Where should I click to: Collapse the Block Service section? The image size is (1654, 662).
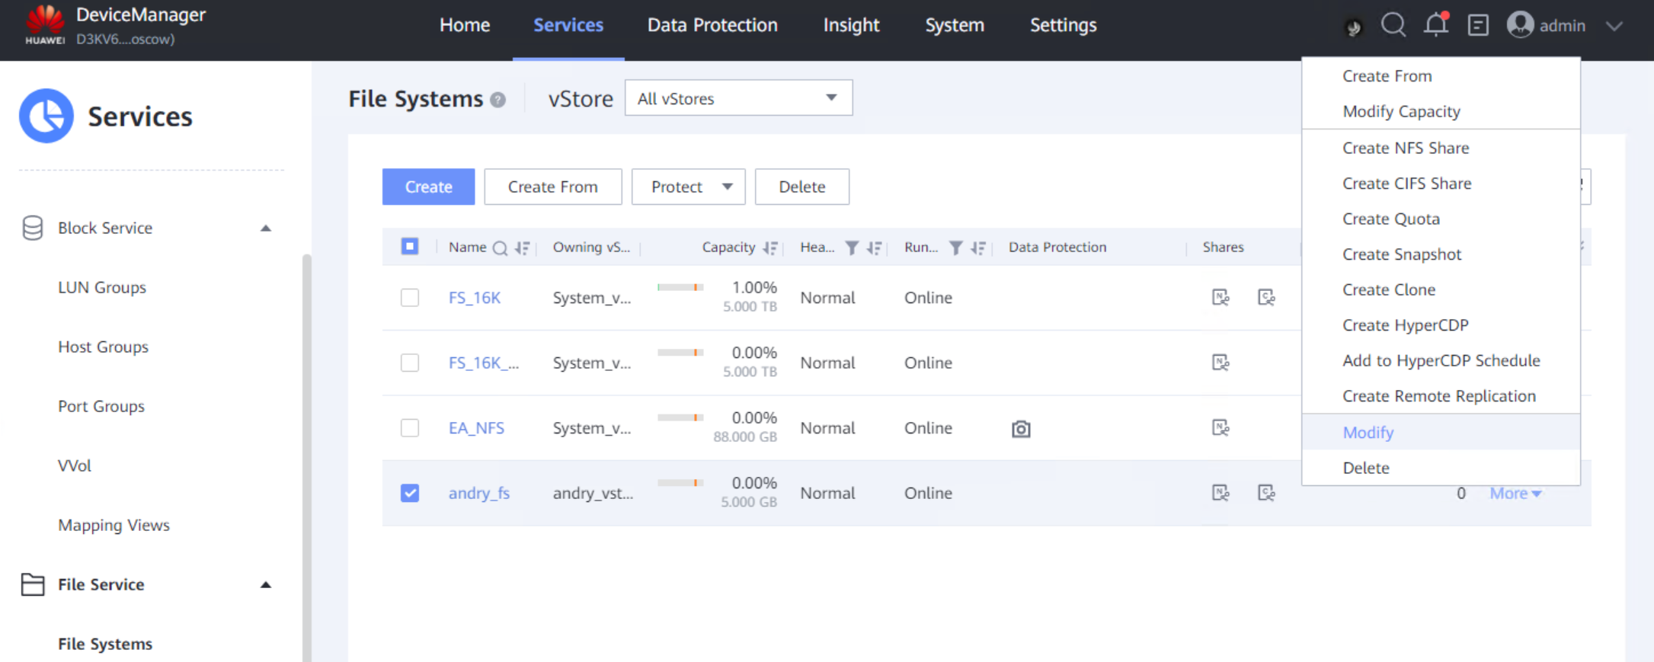[265, 228]
